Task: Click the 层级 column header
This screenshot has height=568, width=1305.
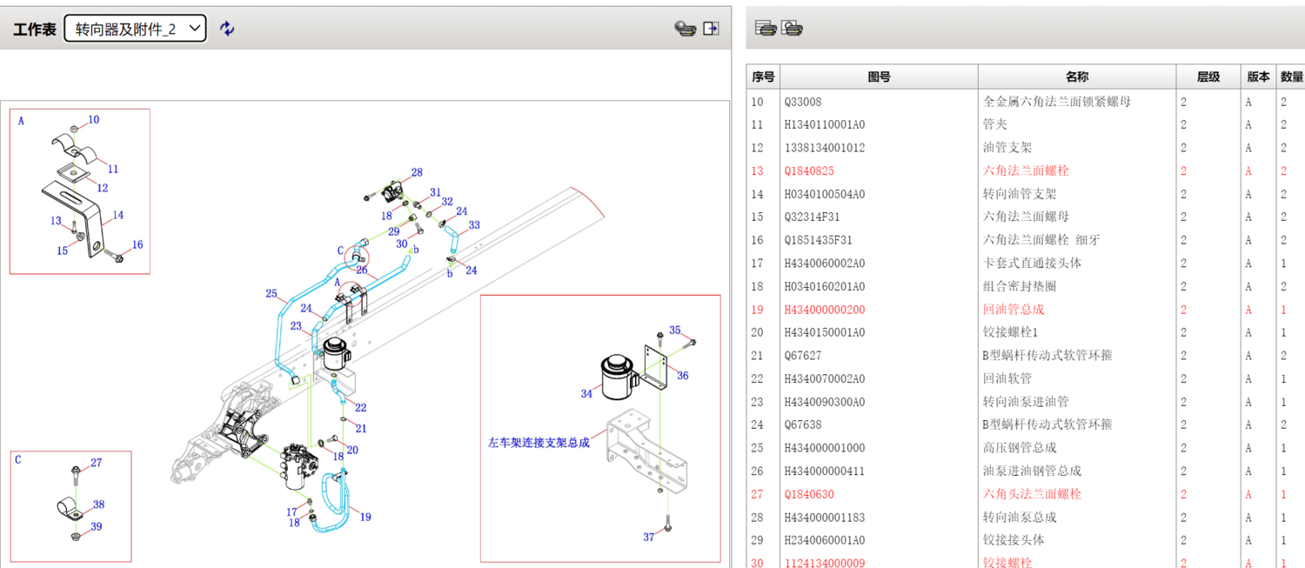Action: (x=1208, y=77)
